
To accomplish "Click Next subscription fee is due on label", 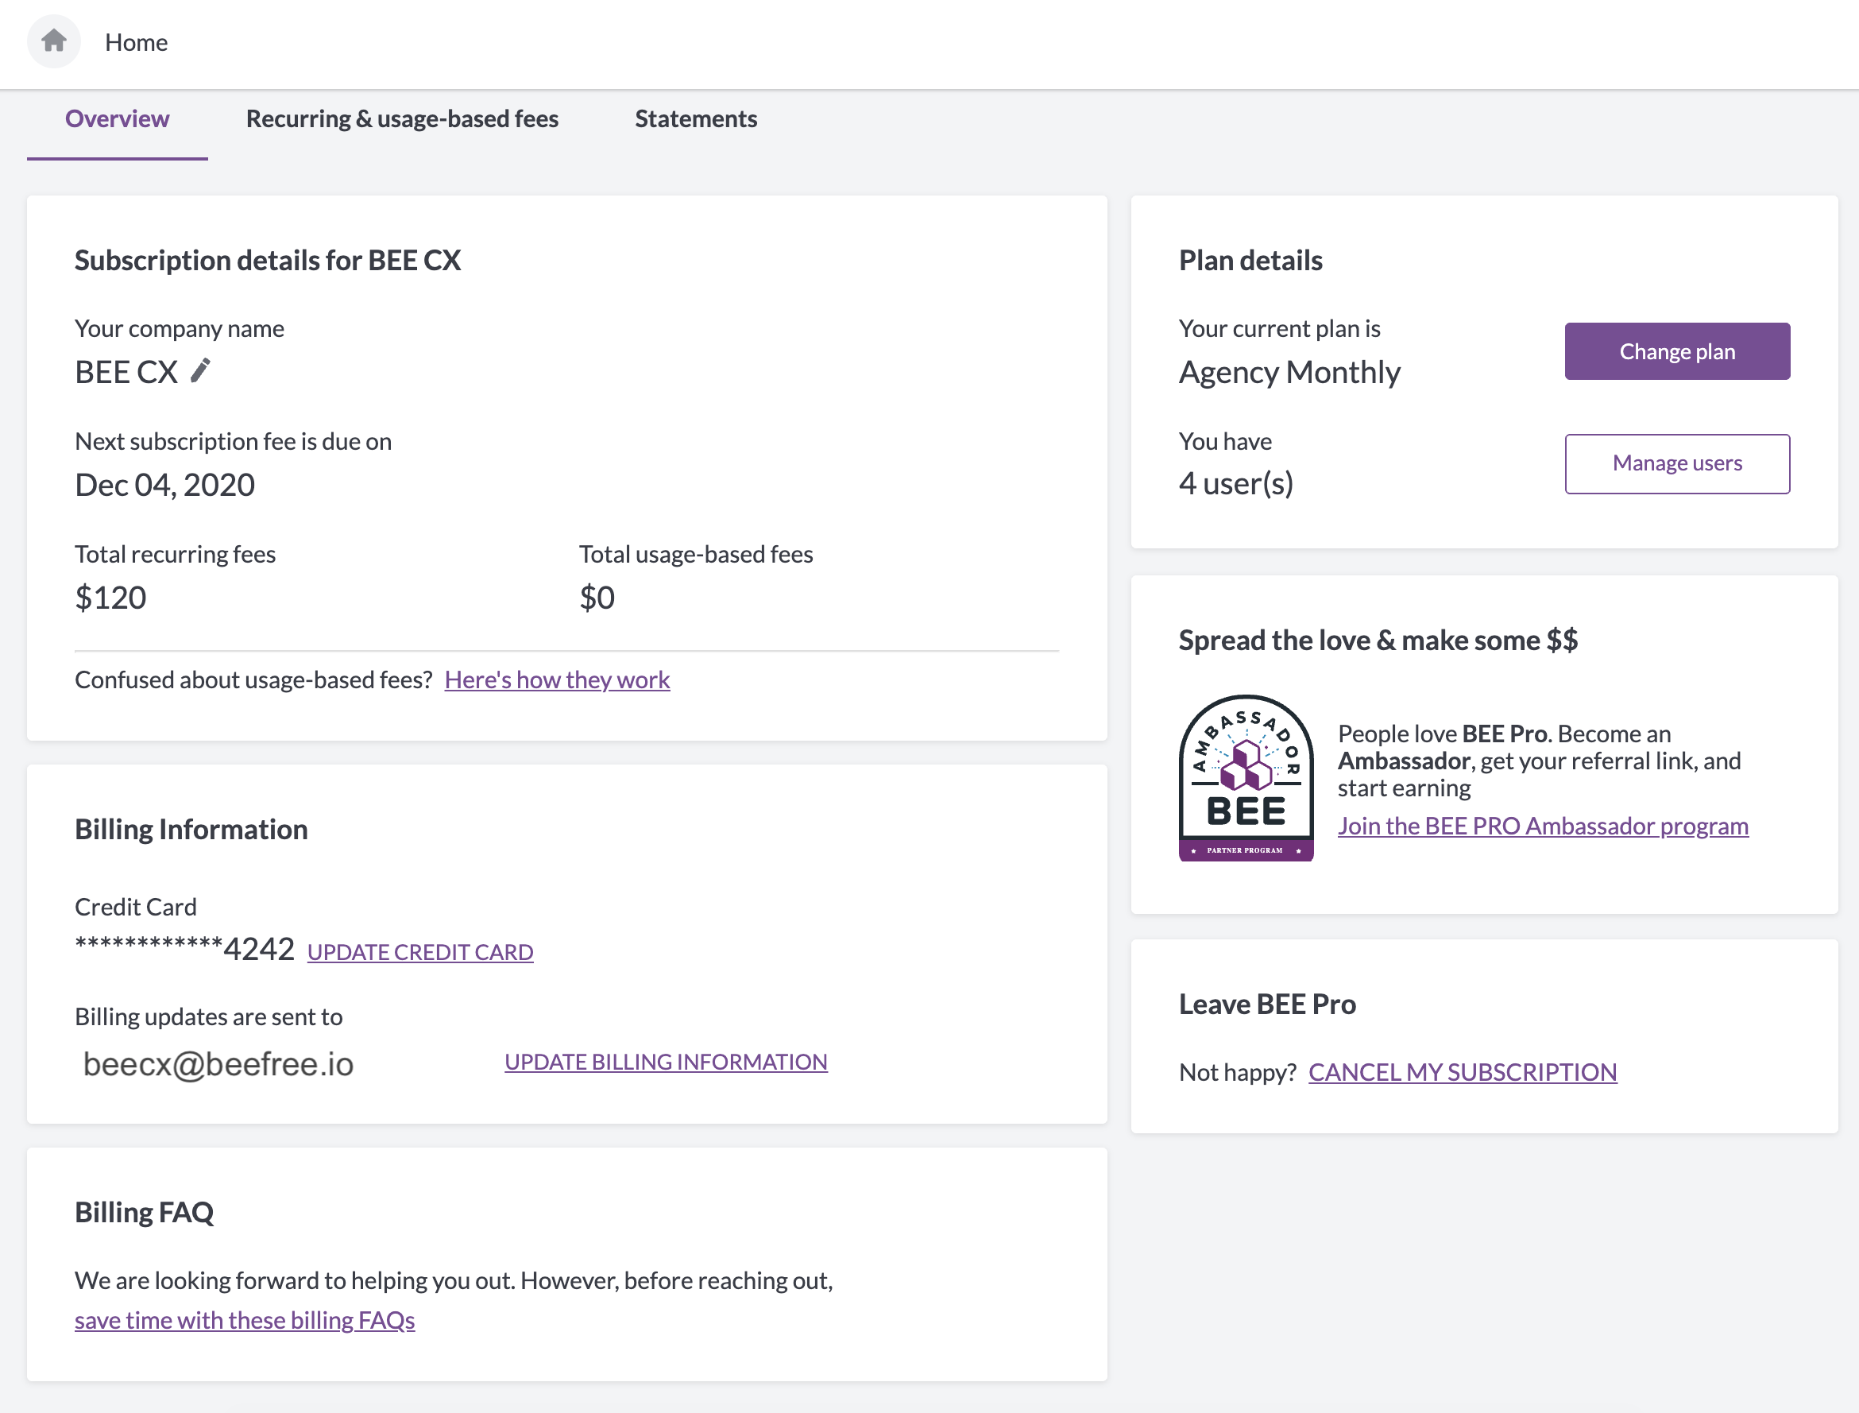I will point(233,442).
